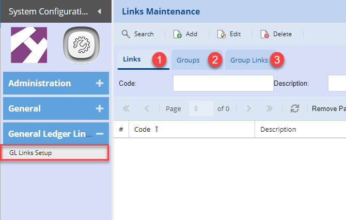This screenshot has width=346, height=220.
Task: Collapse the System Configuration side panel
Action: coord(99,11)
